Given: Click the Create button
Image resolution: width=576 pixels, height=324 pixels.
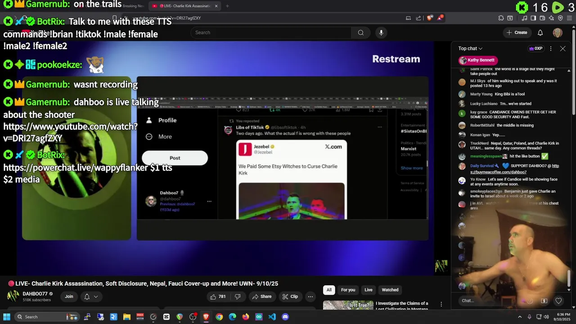Looking at the screenshot, I should [517, 32].
